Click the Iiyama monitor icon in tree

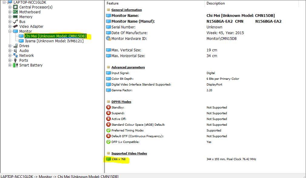[x=21, y=41]
